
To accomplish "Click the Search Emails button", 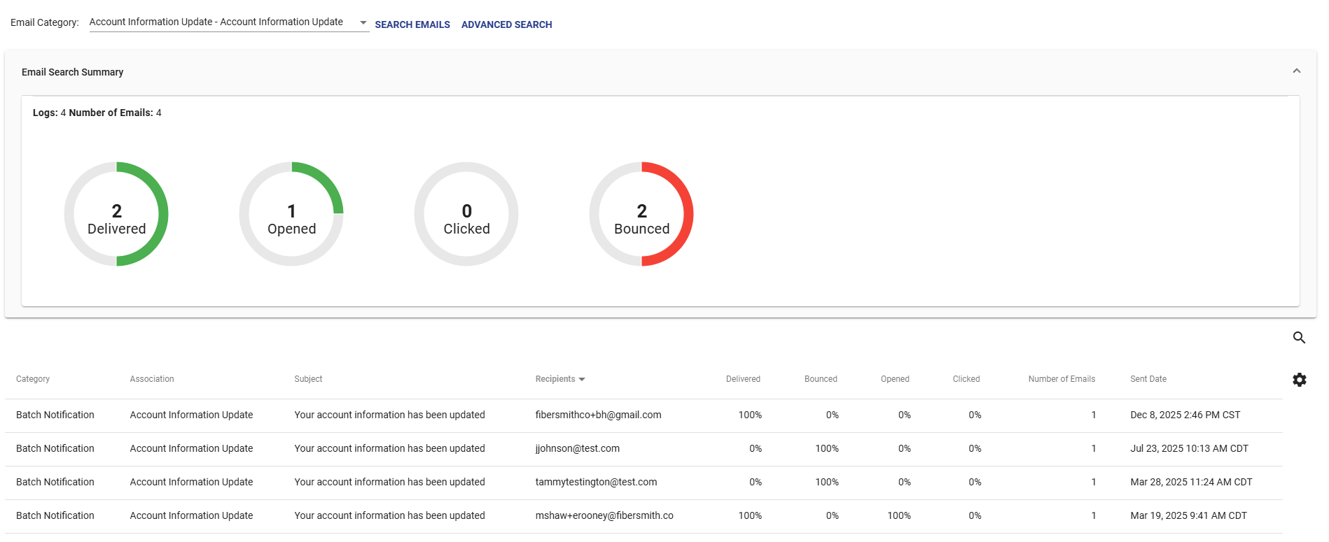I will tap(412, 24).
